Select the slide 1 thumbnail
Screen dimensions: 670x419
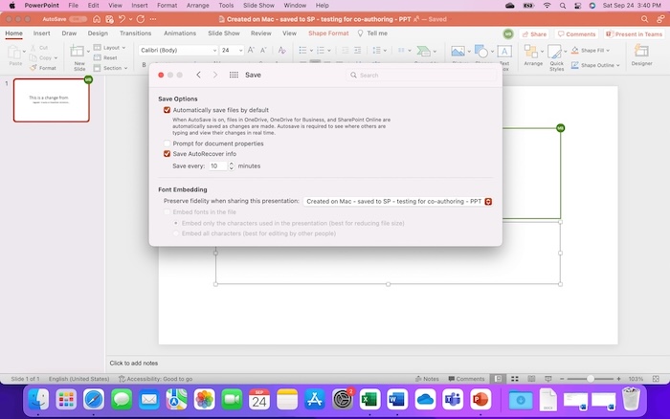tap(52, 100)
